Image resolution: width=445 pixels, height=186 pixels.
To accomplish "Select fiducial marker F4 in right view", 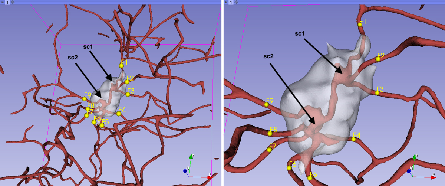I will point(354,139).
